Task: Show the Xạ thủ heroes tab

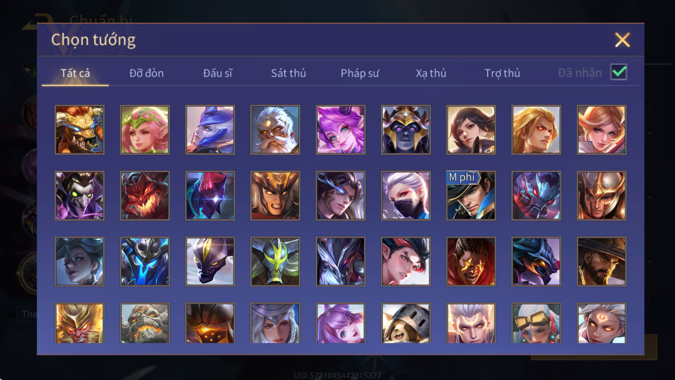Action: 431,73
